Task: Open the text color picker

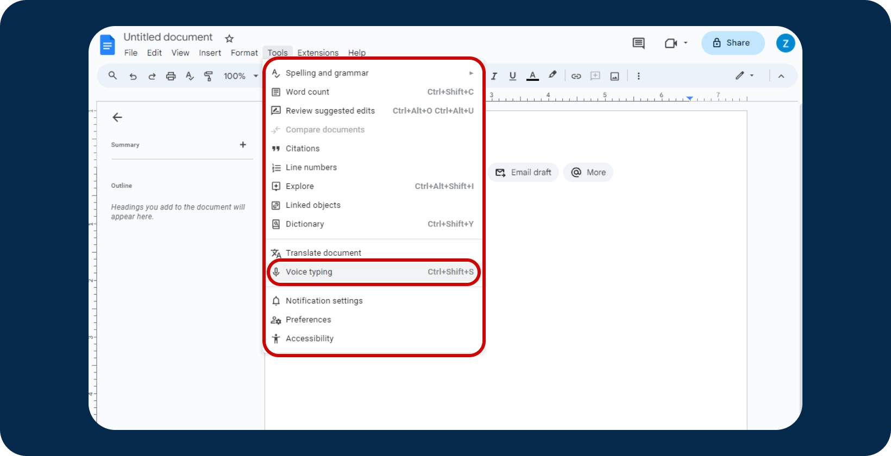Action: (532, 76)
